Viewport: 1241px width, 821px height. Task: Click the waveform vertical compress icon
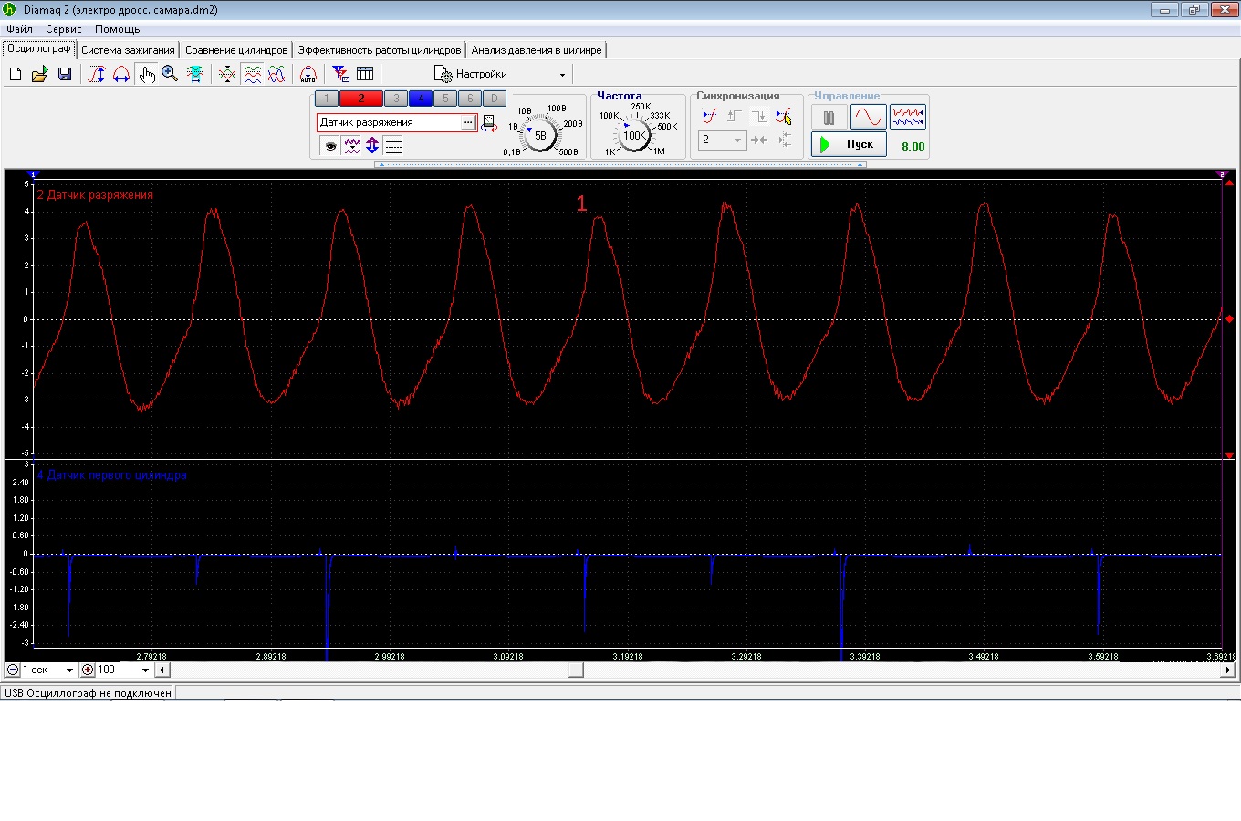(227, 74)
